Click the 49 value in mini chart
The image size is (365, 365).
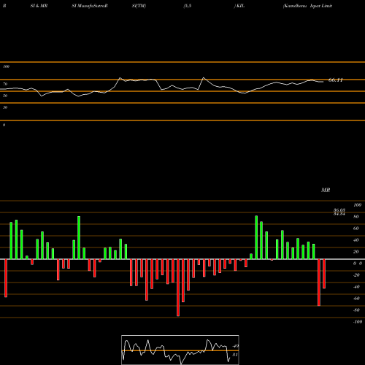point(235,346)
